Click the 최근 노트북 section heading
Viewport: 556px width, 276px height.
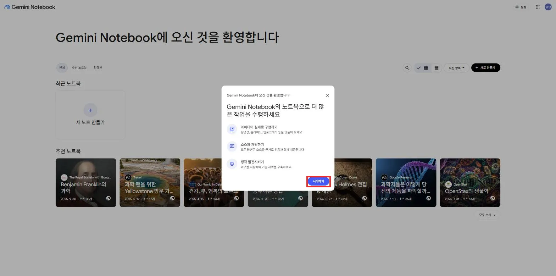click(x=68, y=84)
